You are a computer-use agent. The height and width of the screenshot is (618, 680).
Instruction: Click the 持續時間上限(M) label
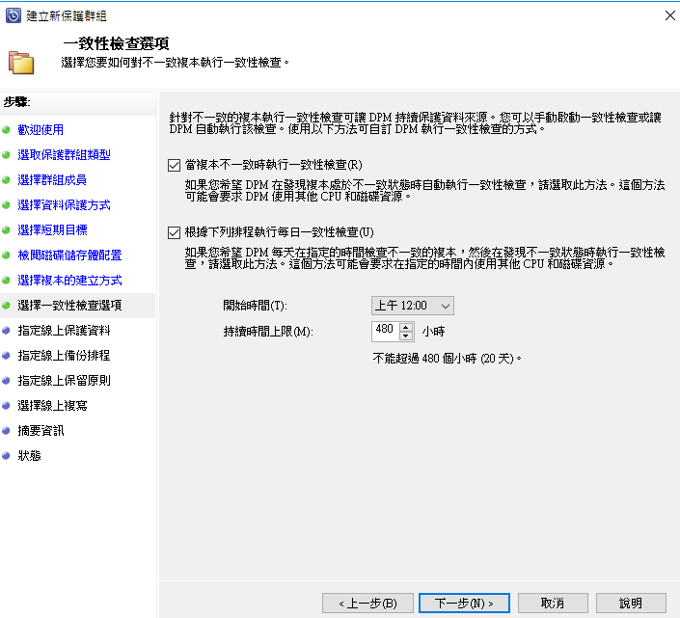[x=268, y=332]
